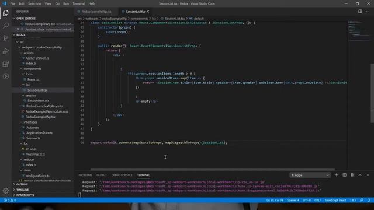
Task: Open AsyncFunction.ts in explorer
Action: click(37, 58)
